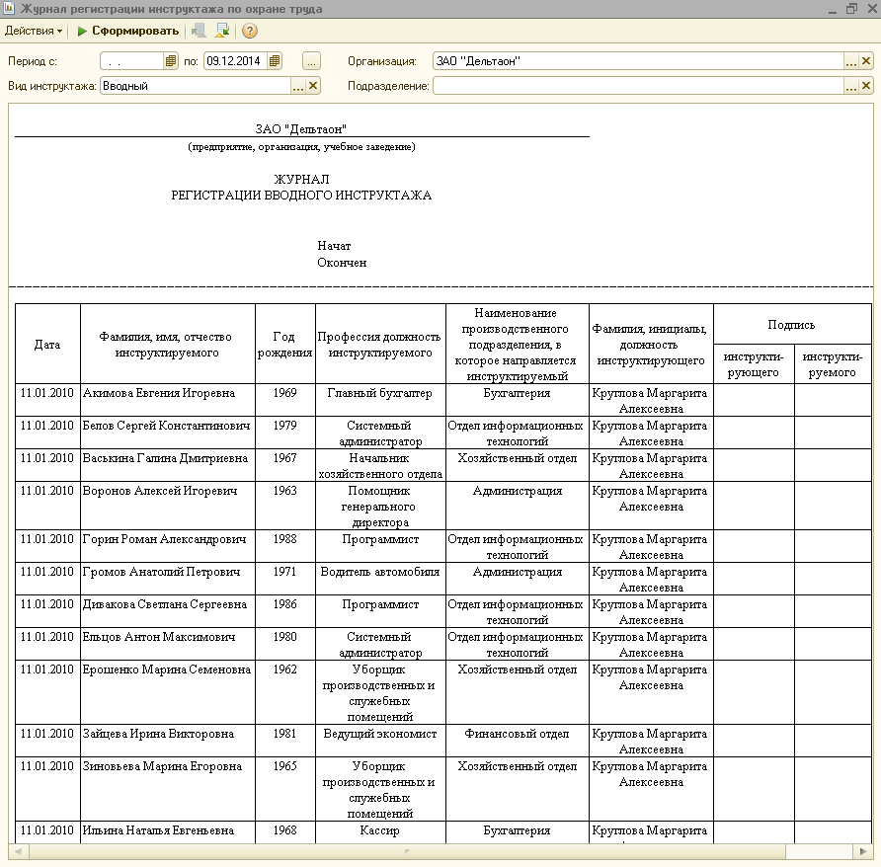Image resolution: width=881 pixels, height=867 pixels.
Task: Click the Период с date input field
Action: 132,61
